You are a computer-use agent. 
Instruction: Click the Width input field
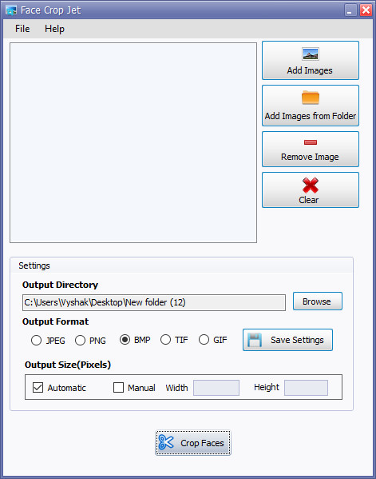pos(216,388)
